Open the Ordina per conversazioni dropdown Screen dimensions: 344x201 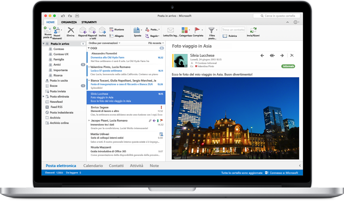(x=104, y=43)
